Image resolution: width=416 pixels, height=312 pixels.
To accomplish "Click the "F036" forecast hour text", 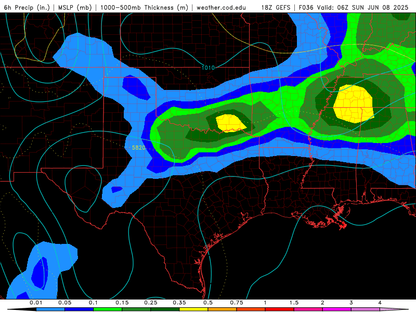I will pyautogui.click(x=306, y=7).
